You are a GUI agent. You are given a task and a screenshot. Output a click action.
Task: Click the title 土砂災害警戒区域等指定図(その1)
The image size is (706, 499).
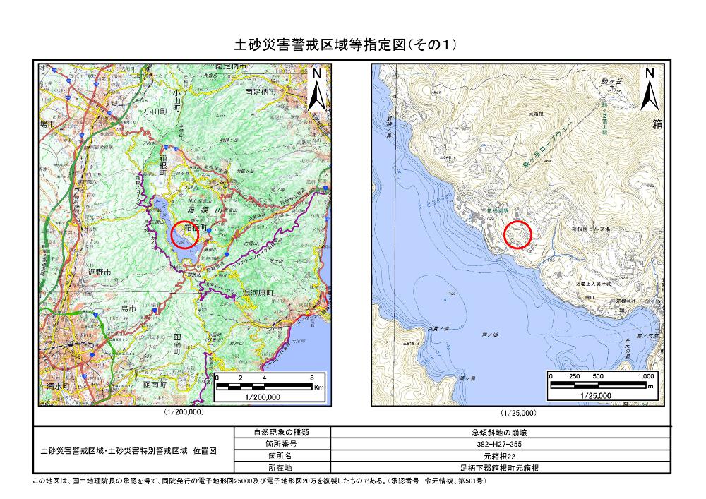point(345,45)
